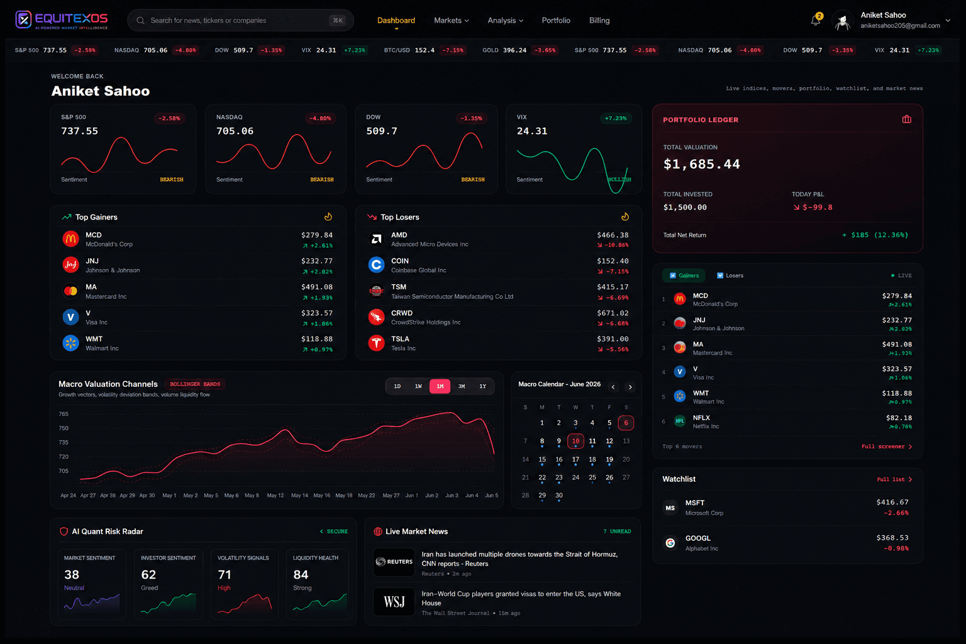Open the Portfolio tab
The height and width of the screenshot is (644, 966).
[556, 21]
